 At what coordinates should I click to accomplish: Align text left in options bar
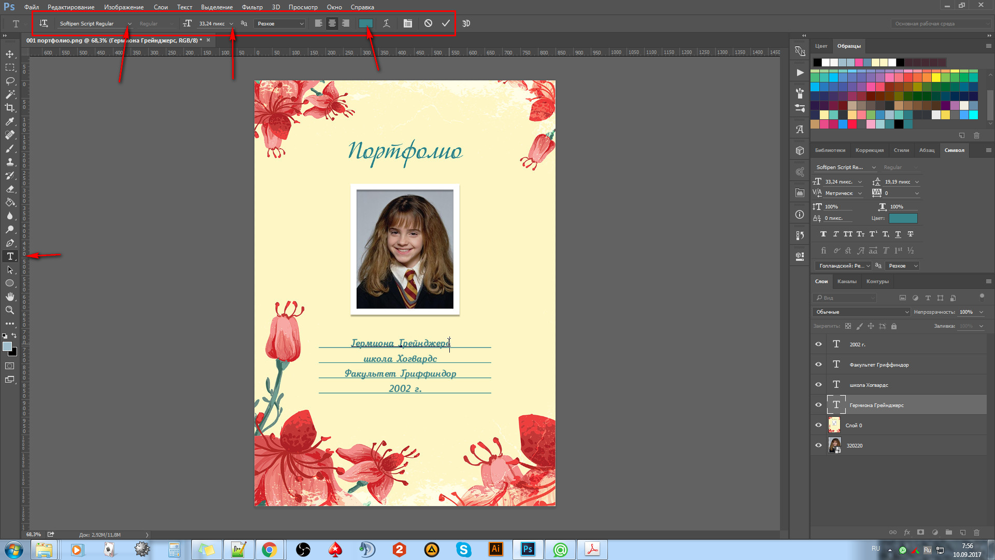click(318, 23)
